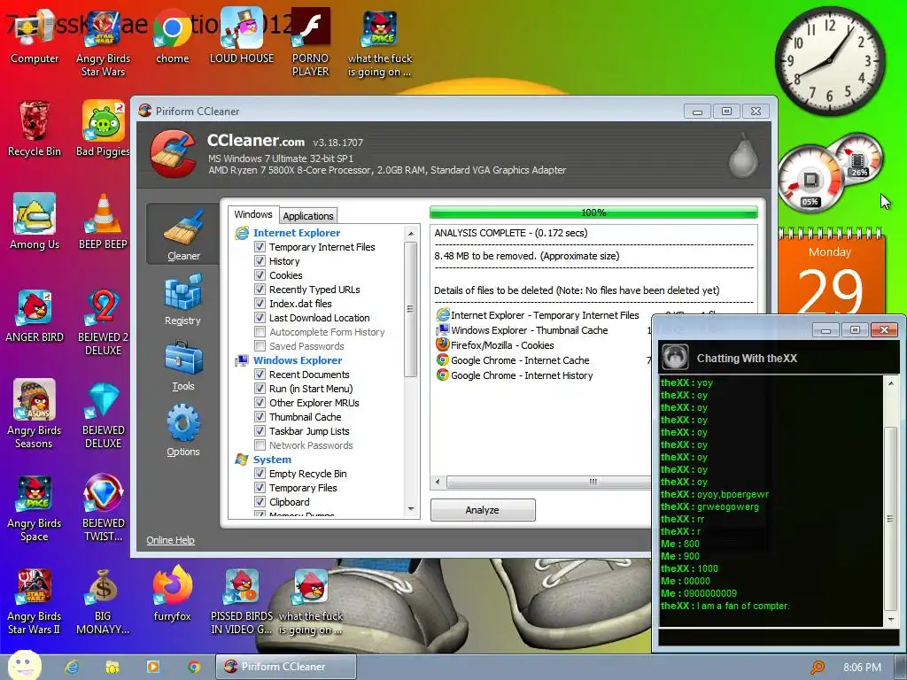Uncheck Empty Recycle Bin
This screenshot has width=907, height=680.
[260, 474]
